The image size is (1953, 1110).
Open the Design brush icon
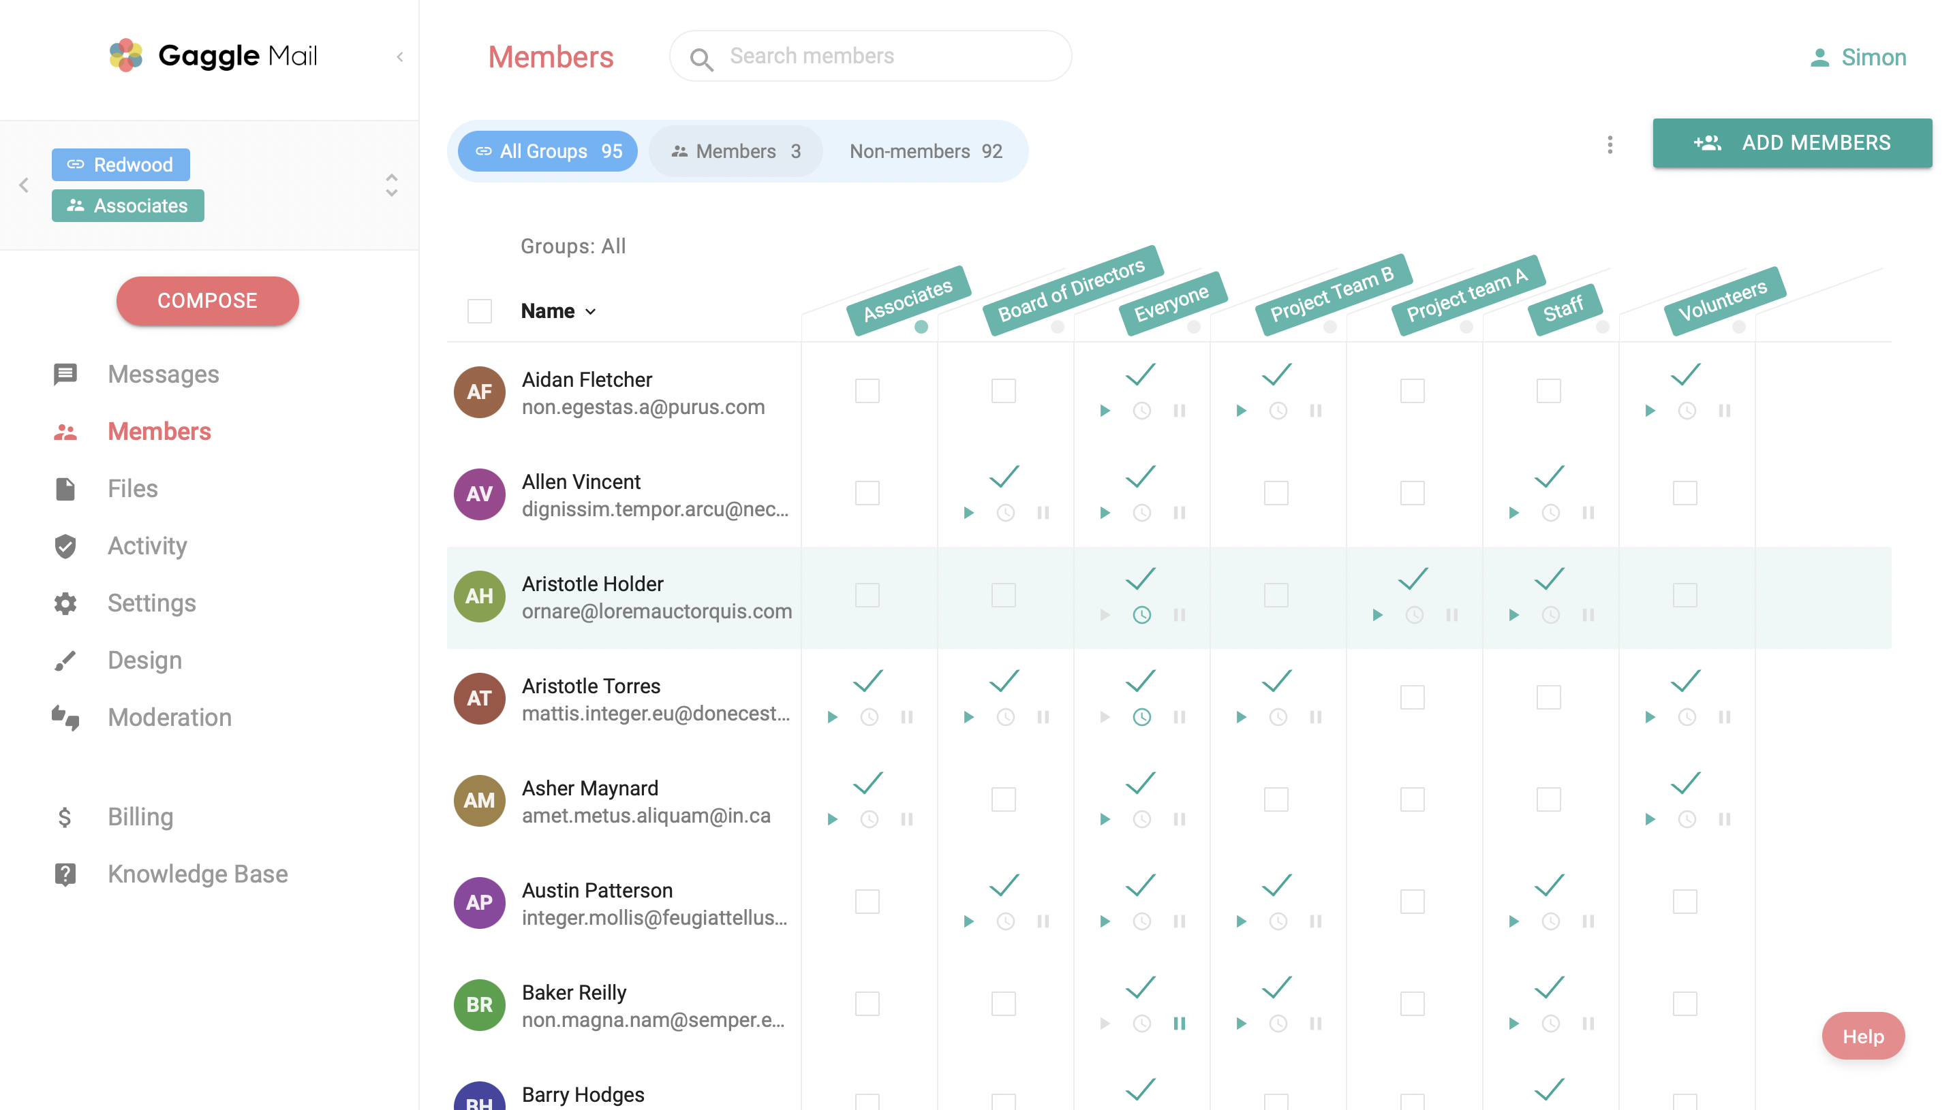65,660
